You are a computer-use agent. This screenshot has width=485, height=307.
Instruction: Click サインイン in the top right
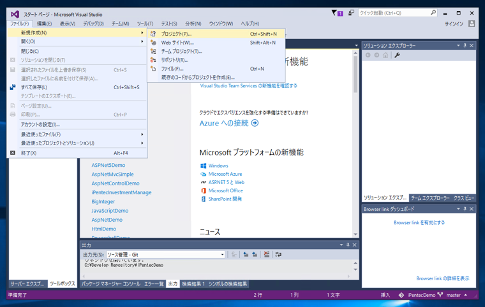[x=454, y=24]
